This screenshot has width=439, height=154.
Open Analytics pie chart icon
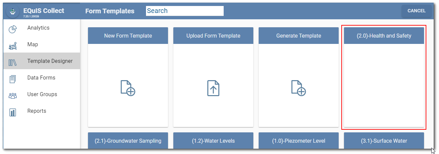[13, 29]
